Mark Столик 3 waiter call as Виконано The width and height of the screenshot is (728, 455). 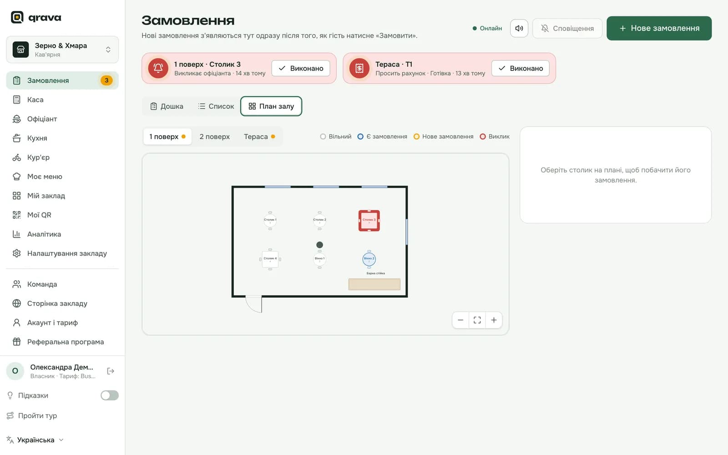click(301, 68)
